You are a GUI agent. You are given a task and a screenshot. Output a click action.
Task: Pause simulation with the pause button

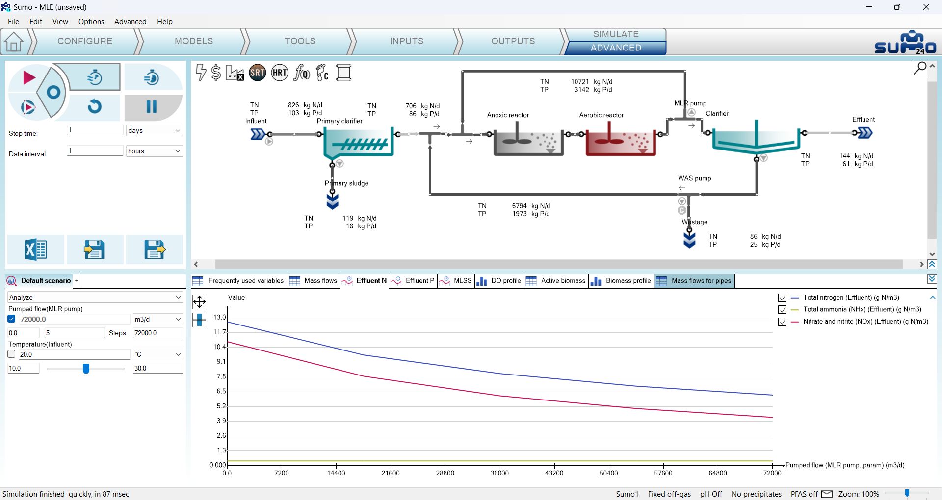pyautogui.click(x=152, y=107)
